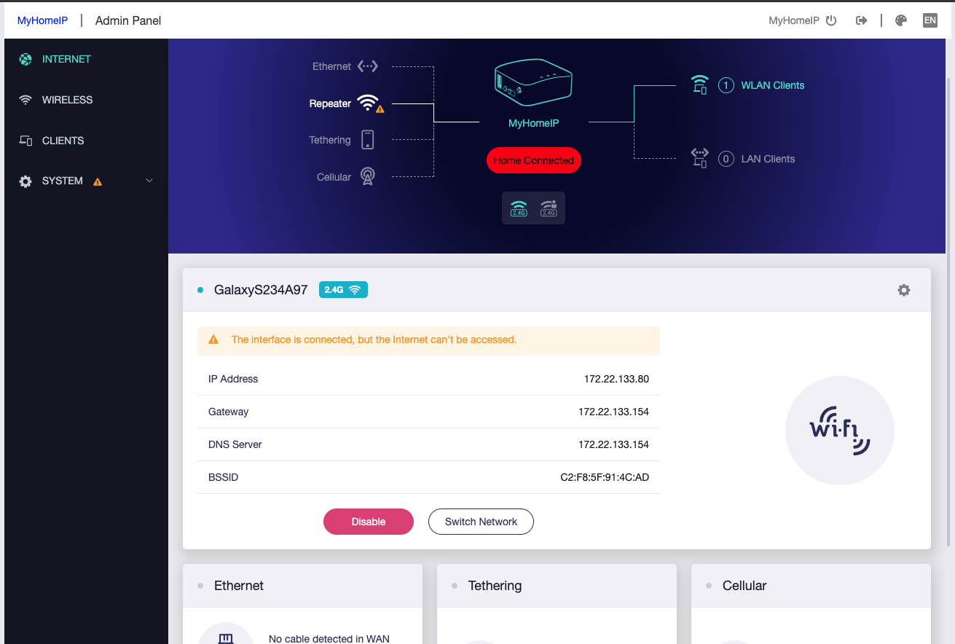Image resolution: width=955 pixels, height=644 pixels.
Task: Click the Repeater Wi-Fi icon
Action: tap(368, 103)
